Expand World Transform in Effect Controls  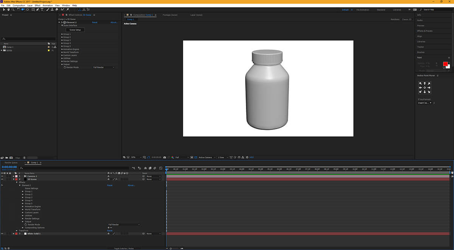click(x=62, y=52)
